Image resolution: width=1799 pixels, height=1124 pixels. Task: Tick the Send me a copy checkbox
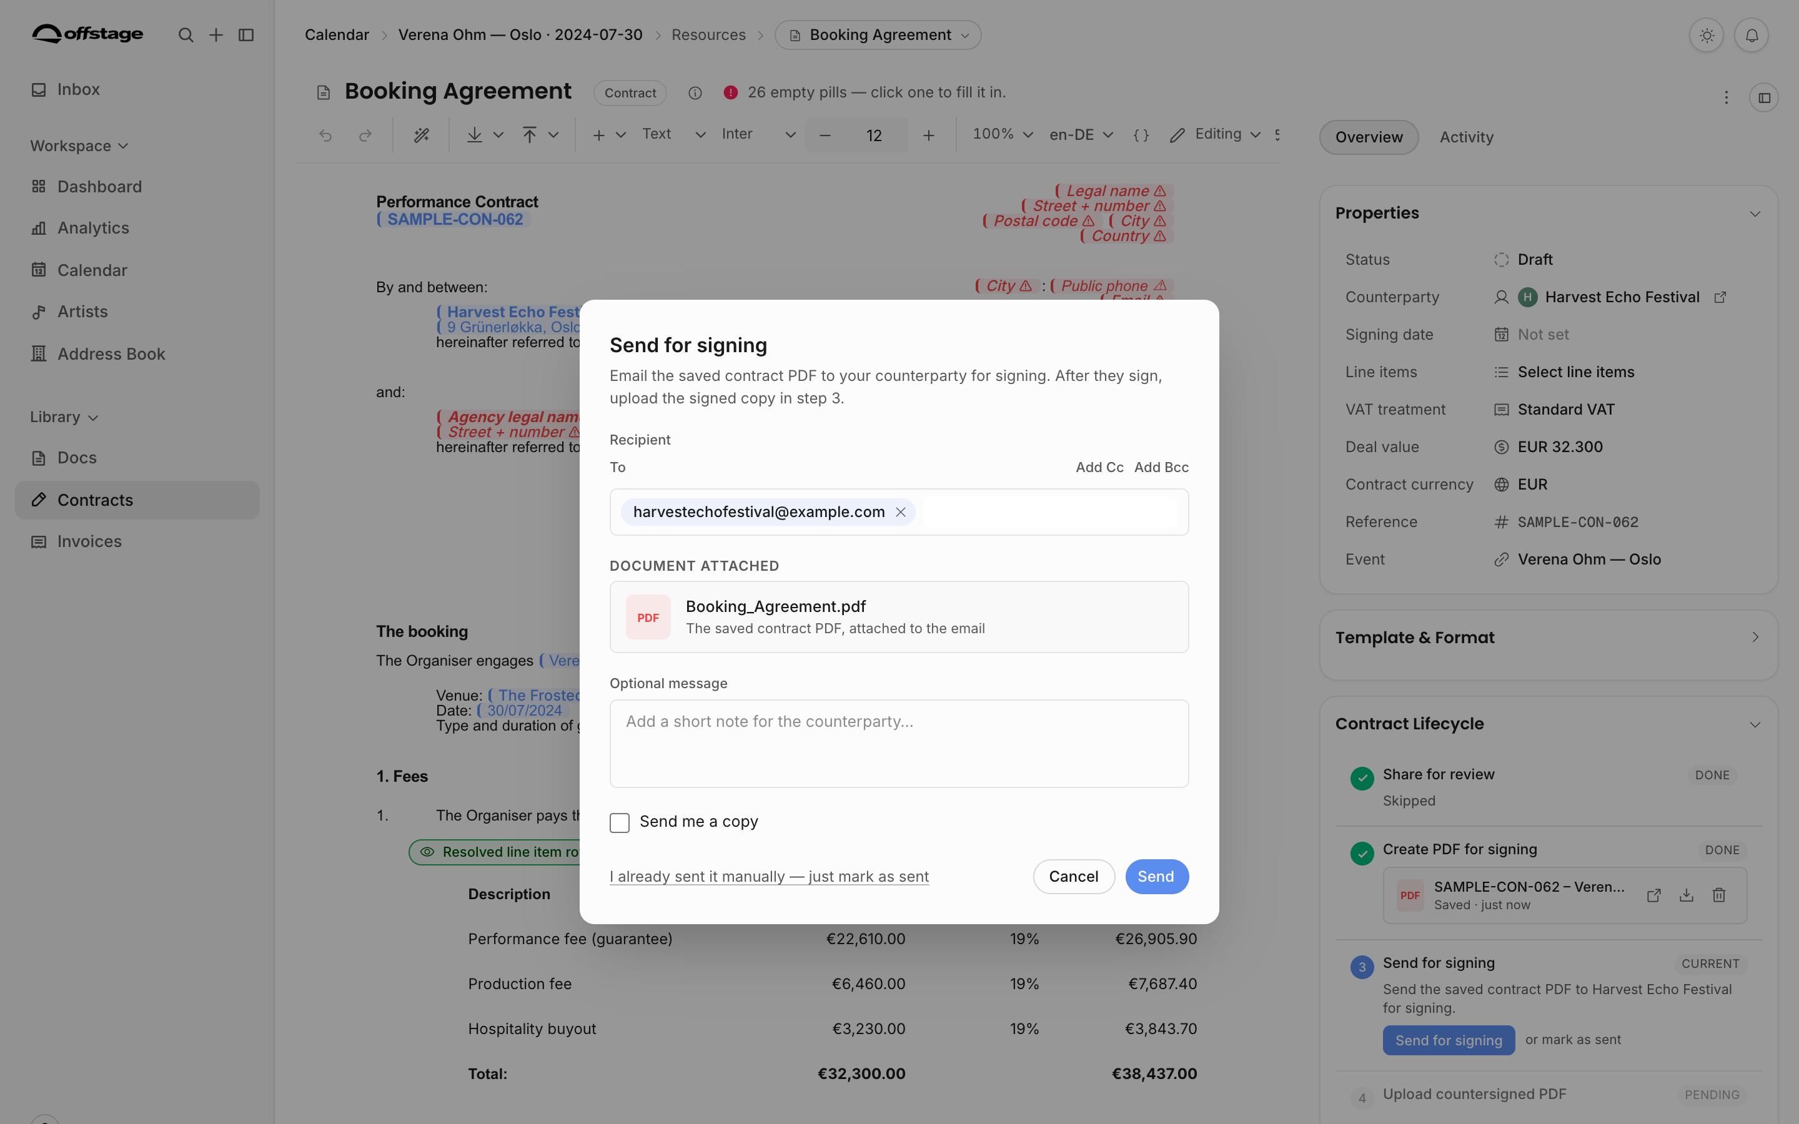[619, 822]
